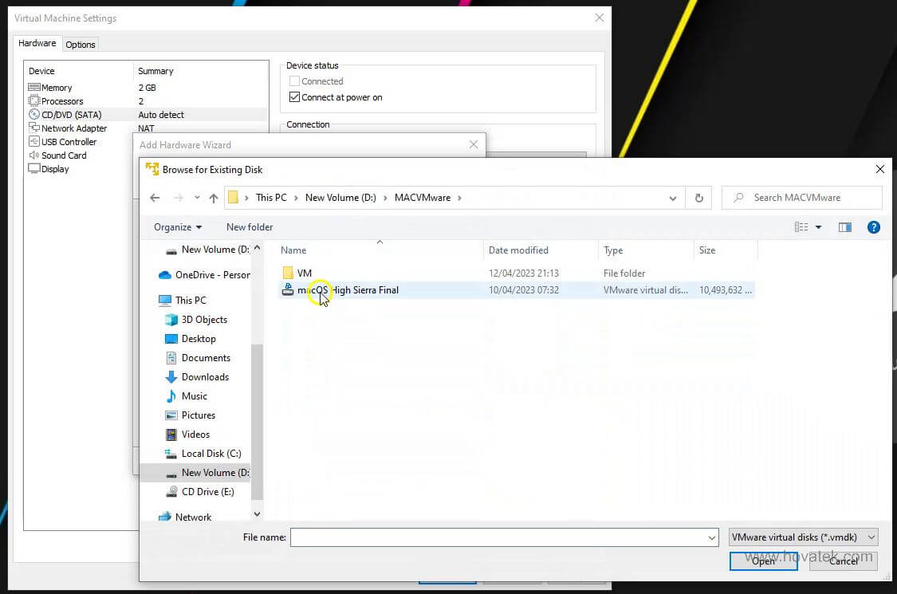Enable the Connected checkbox
The image size is (897, 594).
pyautogui.click(x=294, y=81)
